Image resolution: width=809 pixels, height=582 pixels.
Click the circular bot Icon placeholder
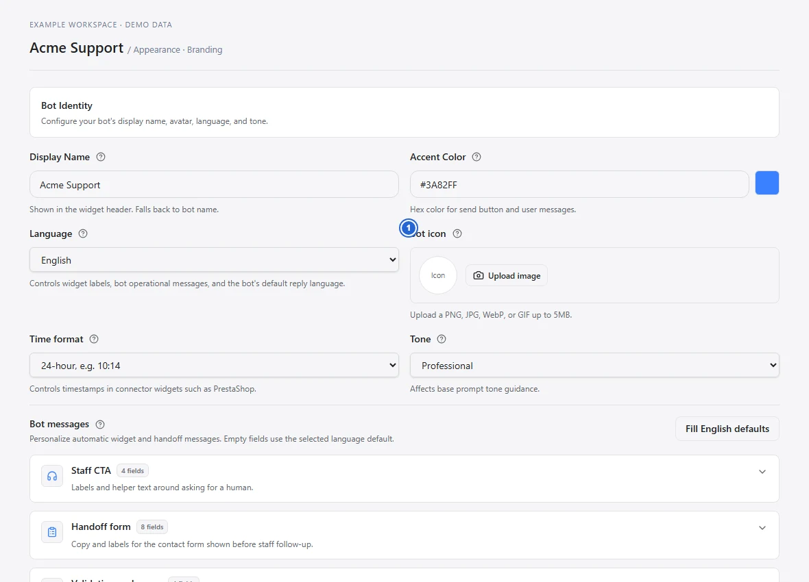(x=438, y=275)
